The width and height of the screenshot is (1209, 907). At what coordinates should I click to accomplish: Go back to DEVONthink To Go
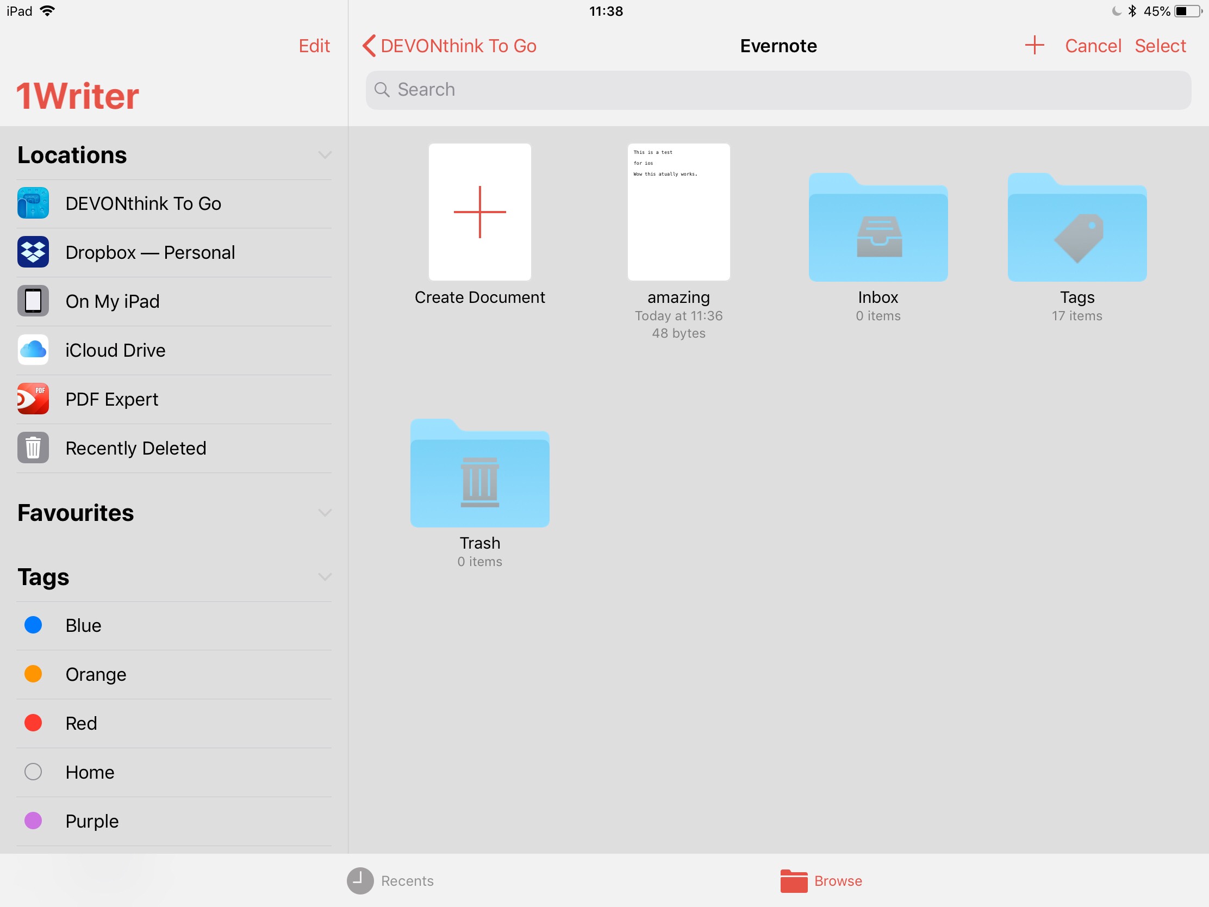449,46
